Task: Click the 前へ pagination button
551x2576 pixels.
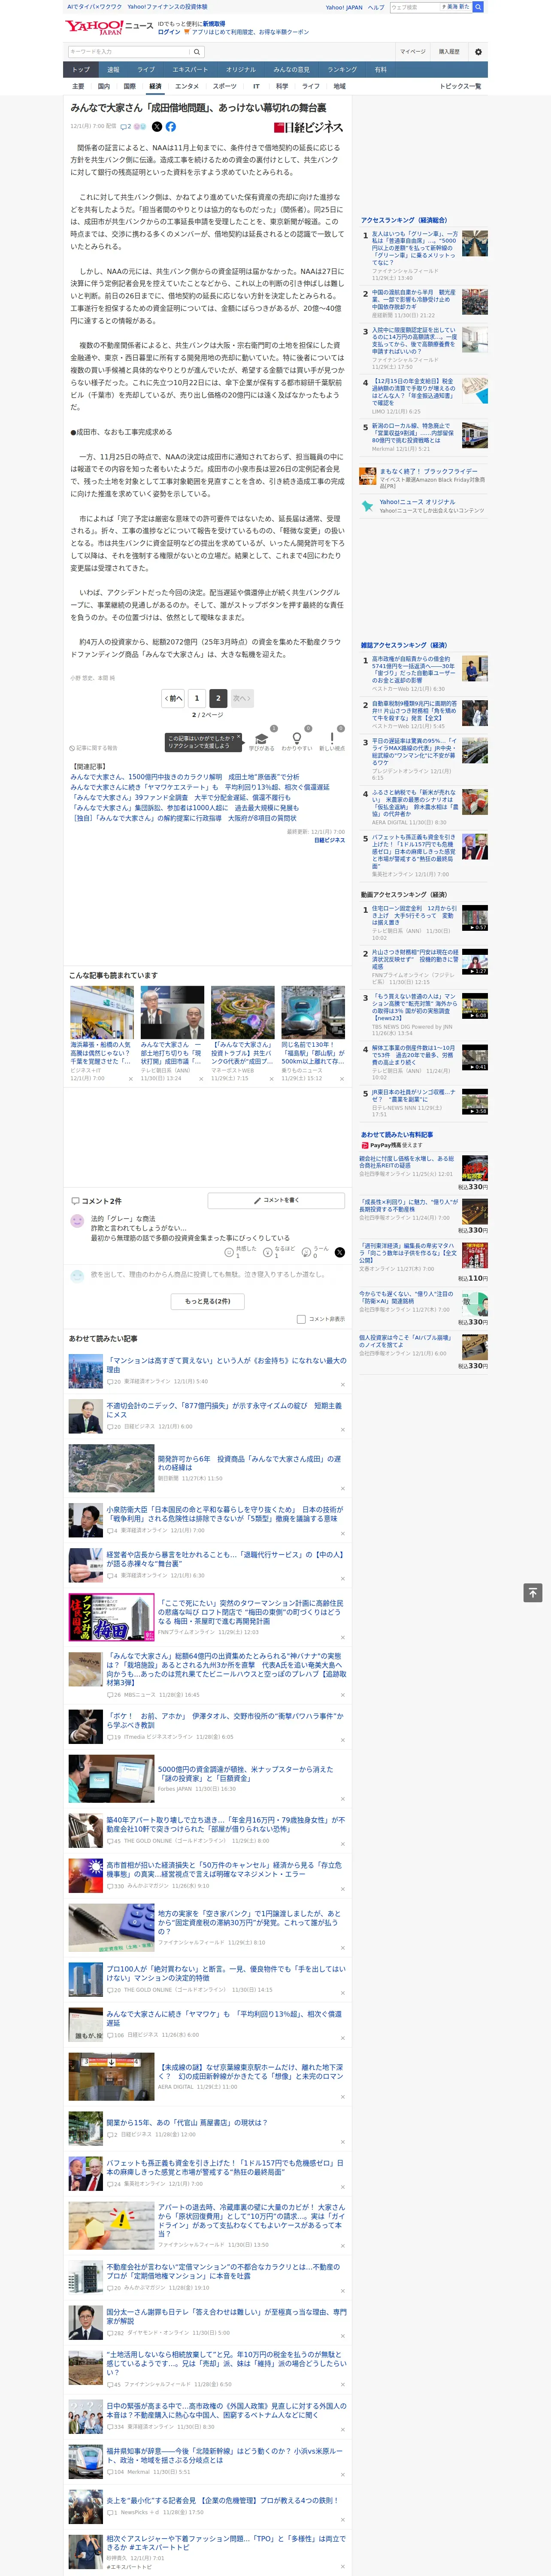Action: [x=173, y=698]
